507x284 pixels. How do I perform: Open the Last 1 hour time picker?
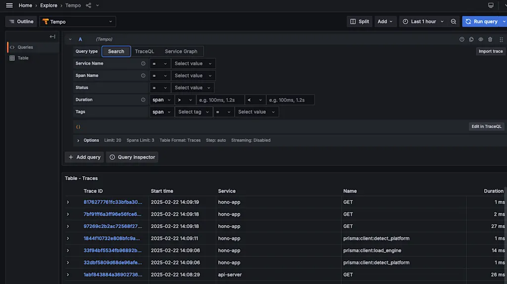point(423,21)
